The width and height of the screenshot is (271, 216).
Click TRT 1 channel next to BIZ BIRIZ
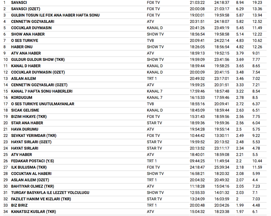point(152,205)
